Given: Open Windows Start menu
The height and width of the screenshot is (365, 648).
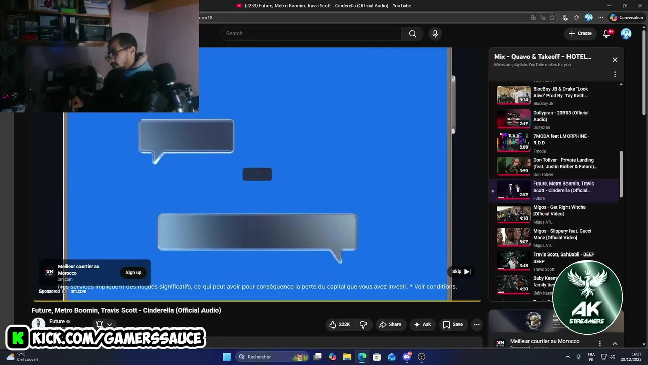Looking at the screenshot, I should point(227,357).
